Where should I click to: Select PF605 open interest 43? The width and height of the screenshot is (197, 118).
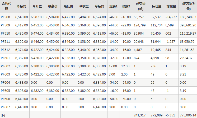point(153,91)
